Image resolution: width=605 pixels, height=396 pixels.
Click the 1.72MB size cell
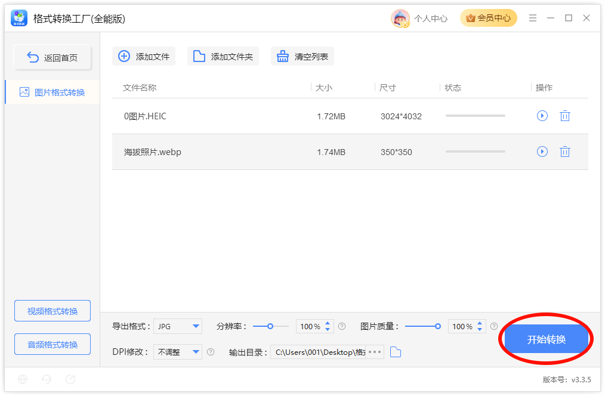pos(331,116)
